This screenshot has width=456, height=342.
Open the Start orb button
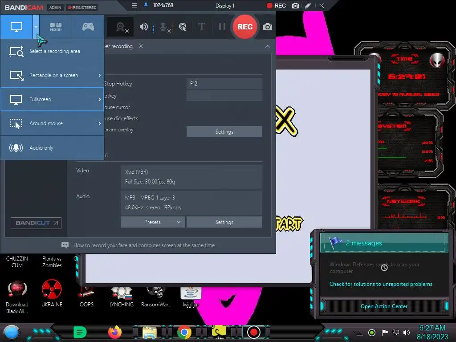[x=11, y=332]
